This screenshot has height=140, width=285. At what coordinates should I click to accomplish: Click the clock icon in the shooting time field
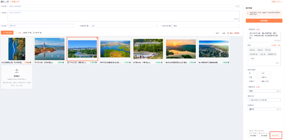[x=249, y=100]
